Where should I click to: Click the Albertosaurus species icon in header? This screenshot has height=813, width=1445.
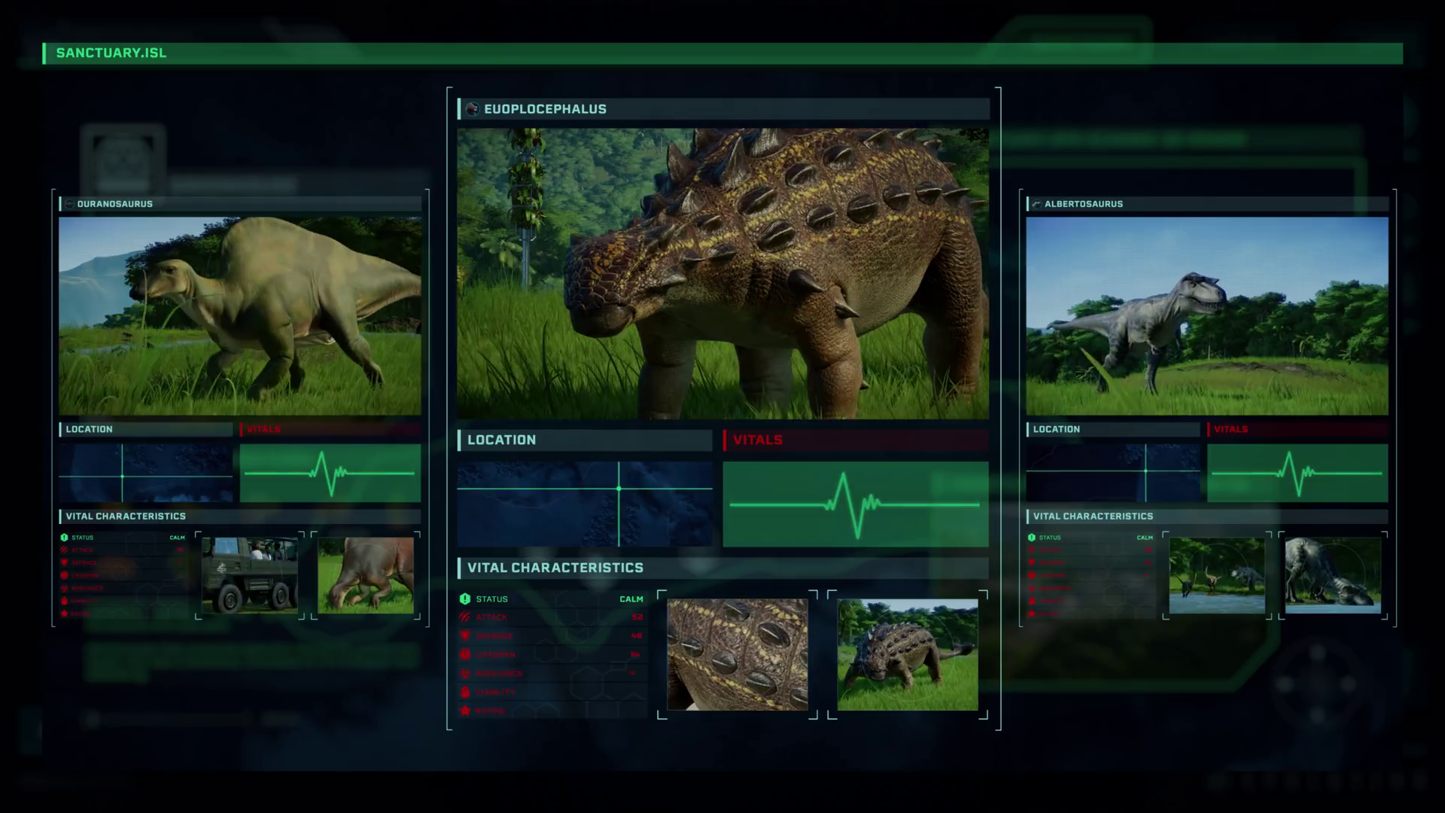point(1037,204)
